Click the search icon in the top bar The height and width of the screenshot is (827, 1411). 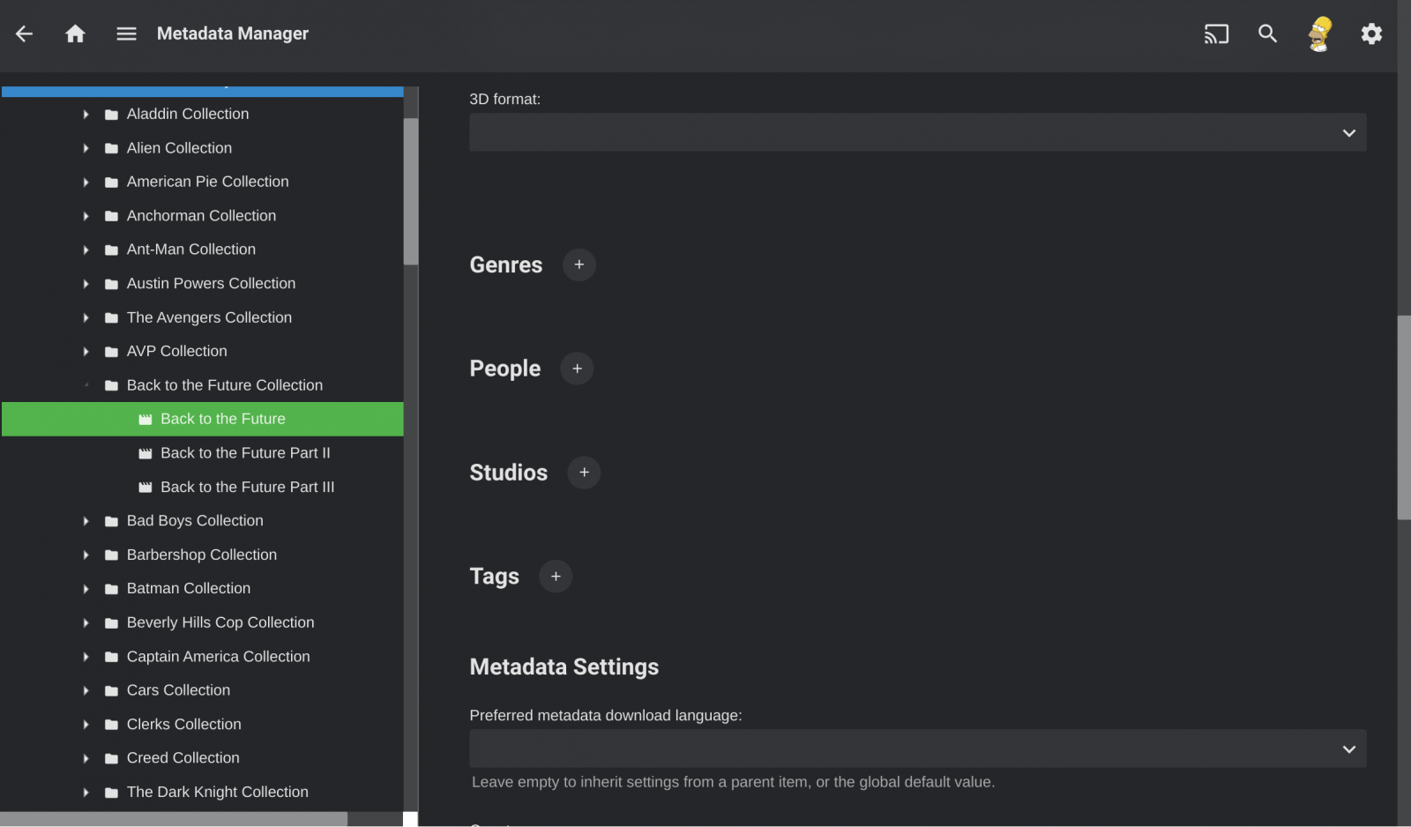(1267, 34)
